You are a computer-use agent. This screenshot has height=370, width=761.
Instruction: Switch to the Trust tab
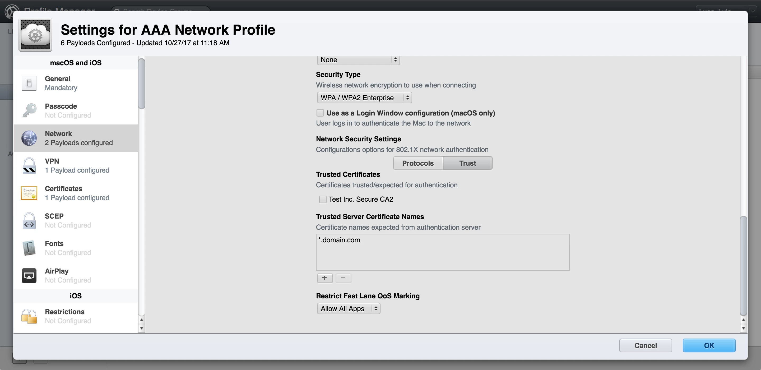pyautogui.click(x=467, y=163)
